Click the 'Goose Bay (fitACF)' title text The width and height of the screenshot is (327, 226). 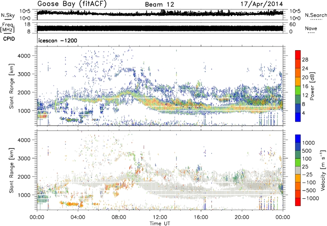[x=72, y=4]
